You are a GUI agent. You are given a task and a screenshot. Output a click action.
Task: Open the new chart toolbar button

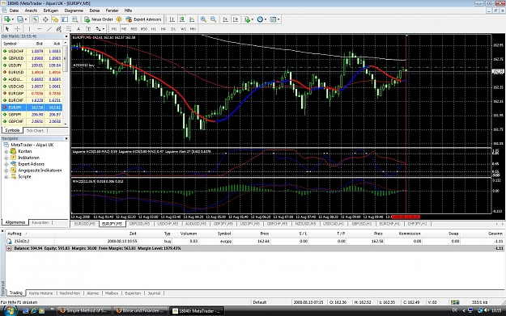click(x=8, y=19)
